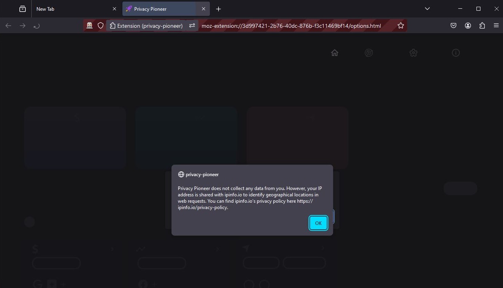Open the Firefox application menu
This screenshot has width=503, height=288.
[496, 26]
